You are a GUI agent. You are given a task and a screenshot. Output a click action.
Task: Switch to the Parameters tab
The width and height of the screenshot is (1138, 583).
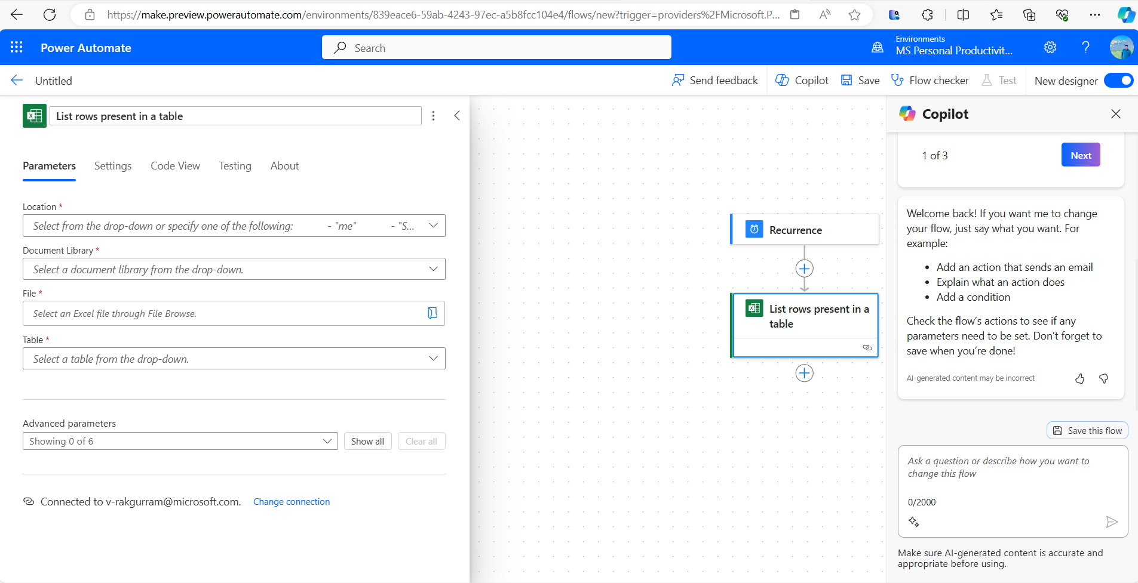(x=49, y=166)
